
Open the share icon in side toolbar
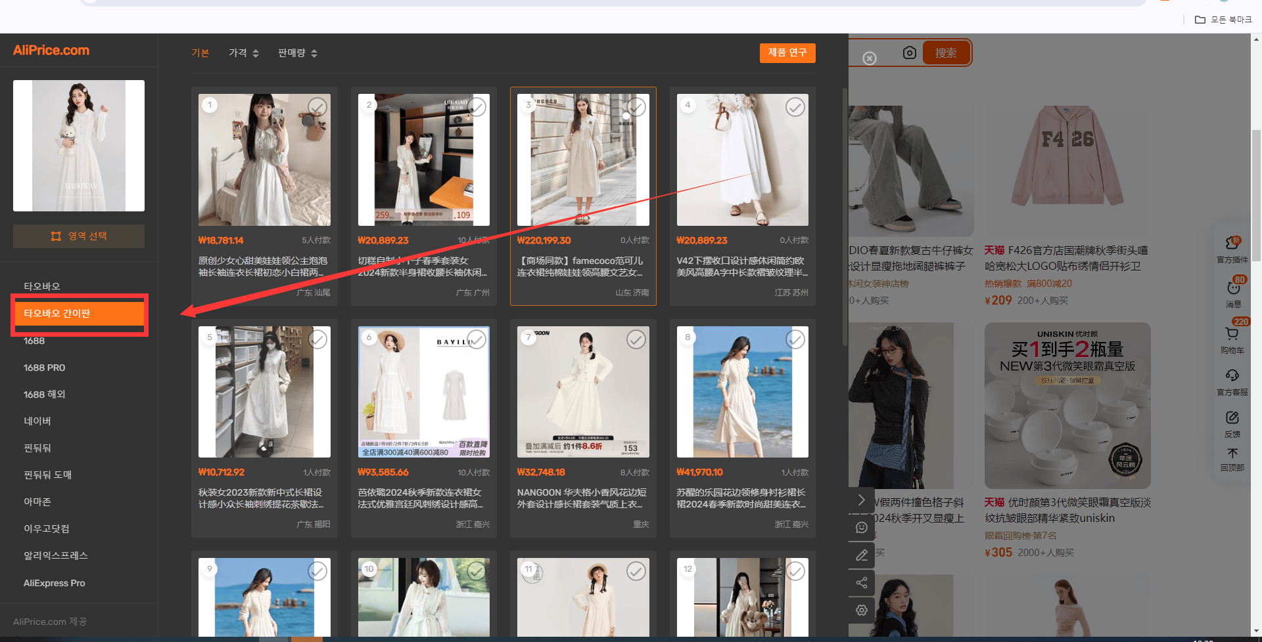tap(862, 582)
